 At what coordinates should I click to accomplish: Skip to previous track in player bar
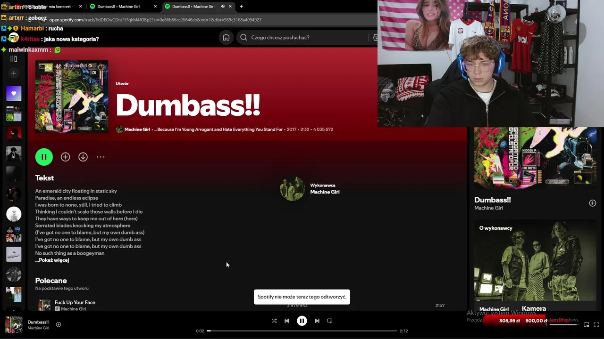(287, 321)
